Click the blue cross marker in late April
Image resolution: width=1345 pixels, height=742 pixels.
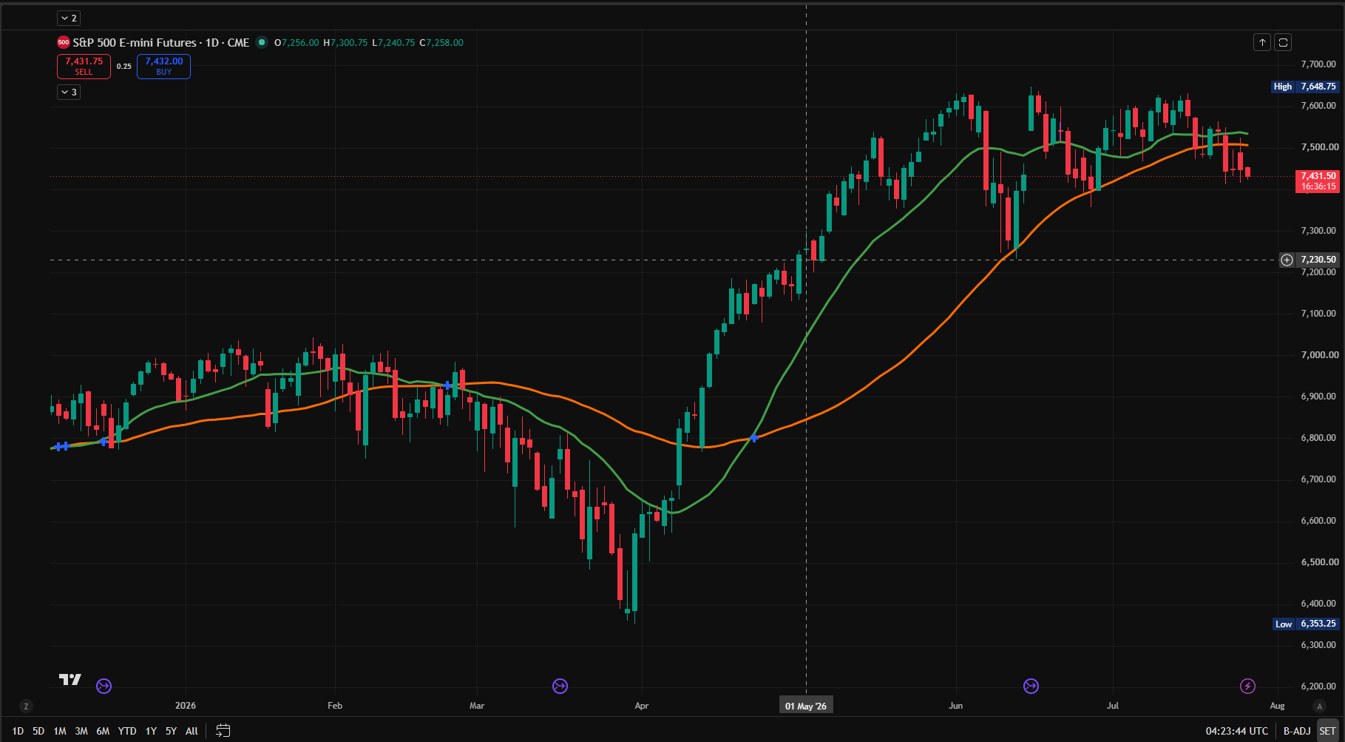(753, 437)
